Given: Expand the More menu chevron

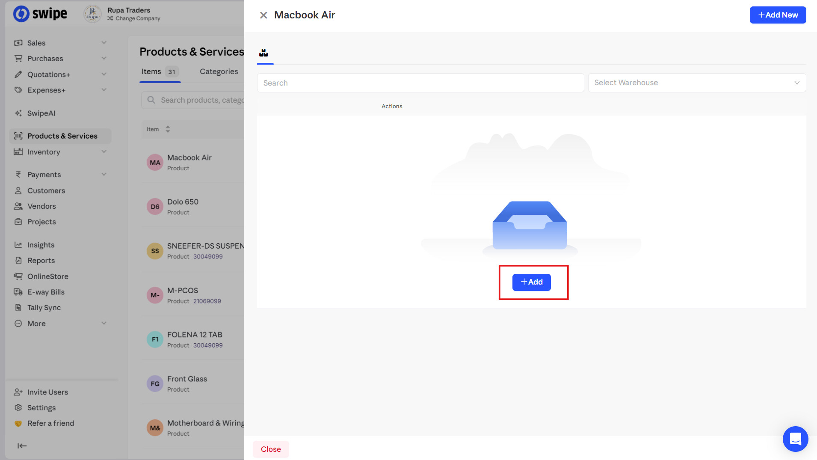Looking at the screenshot, I should 104,323.
